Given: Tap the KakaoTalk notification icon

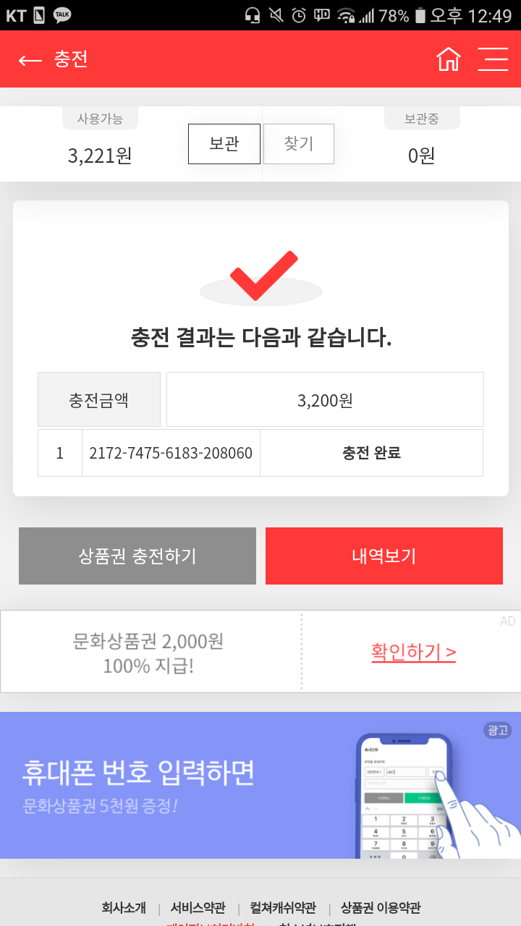Looking at the screenshot, I should pyautogui.click(x=62, y=14).
